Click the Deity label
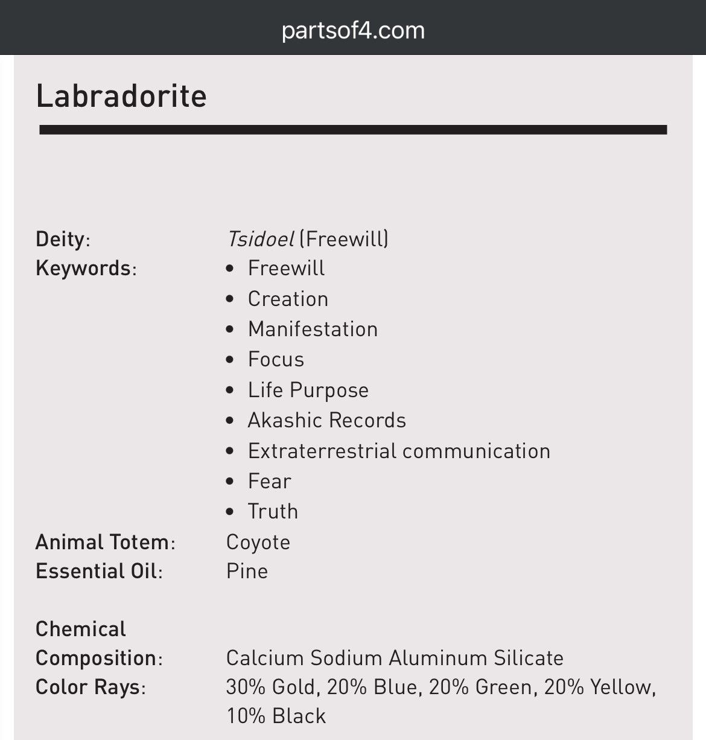The height and width of the screenshot is (740, 706). click(x=63, y=239)
